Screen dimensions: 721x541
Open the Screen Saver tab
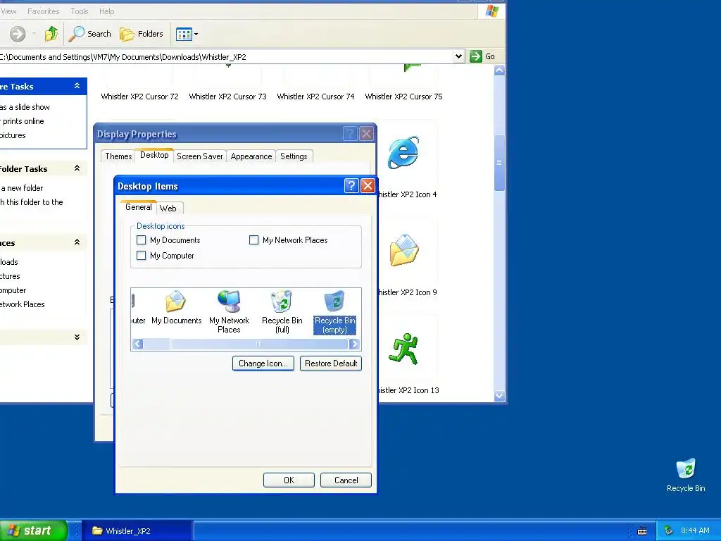pyautogui.click(x=199, y=156)
